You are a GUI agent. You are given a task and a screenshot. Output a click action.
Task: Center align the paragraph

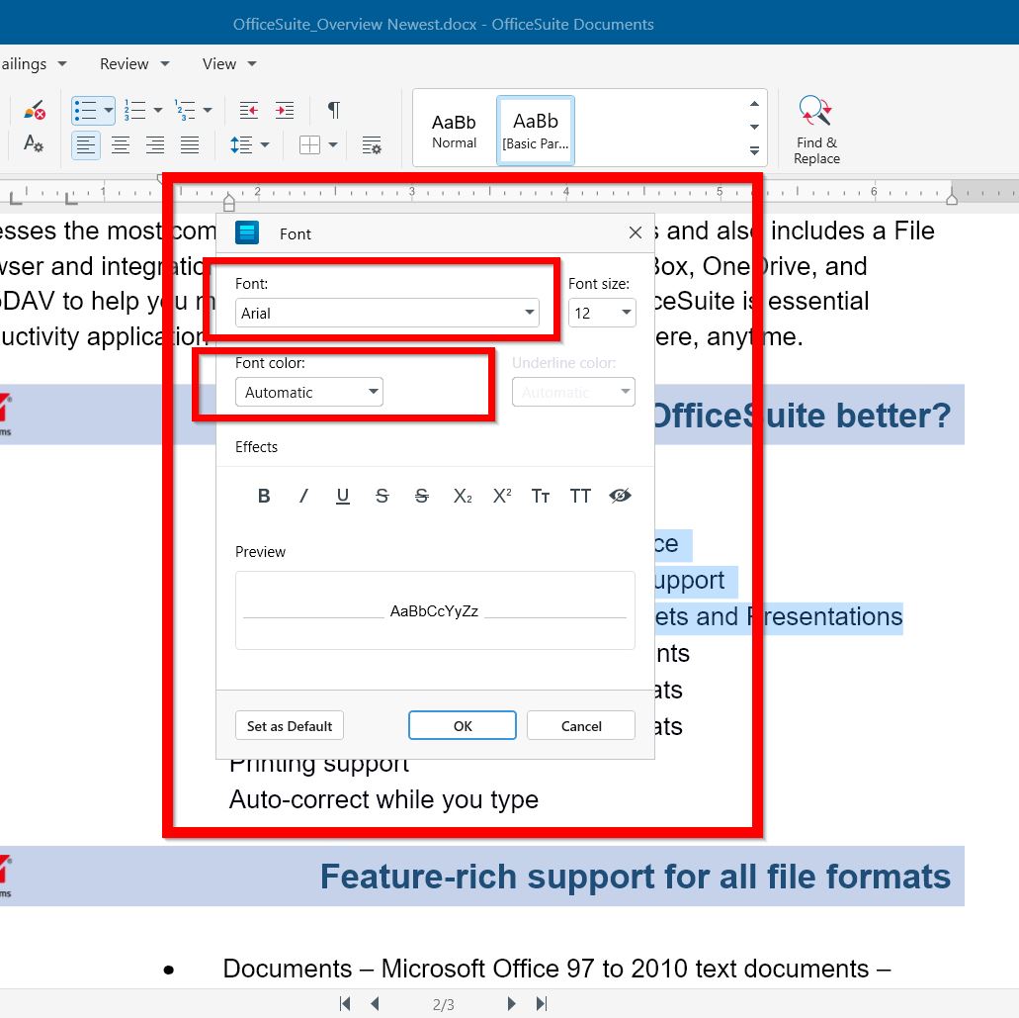coord(121,144)
